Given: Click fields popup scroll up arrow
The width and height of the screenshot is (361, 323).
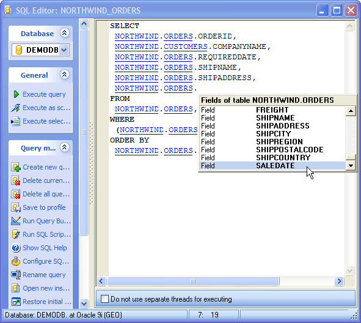Looking at the screenshot, I should [x=351, y=111].
